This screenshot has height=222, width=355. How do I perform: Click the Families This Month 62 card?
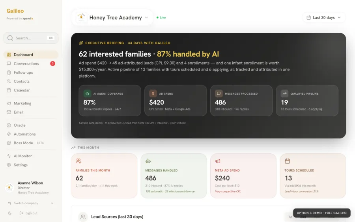tap(104, 176)
